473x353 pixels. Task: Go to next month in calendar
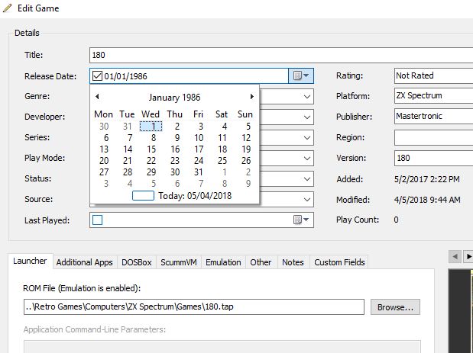(x=252, y=97)
